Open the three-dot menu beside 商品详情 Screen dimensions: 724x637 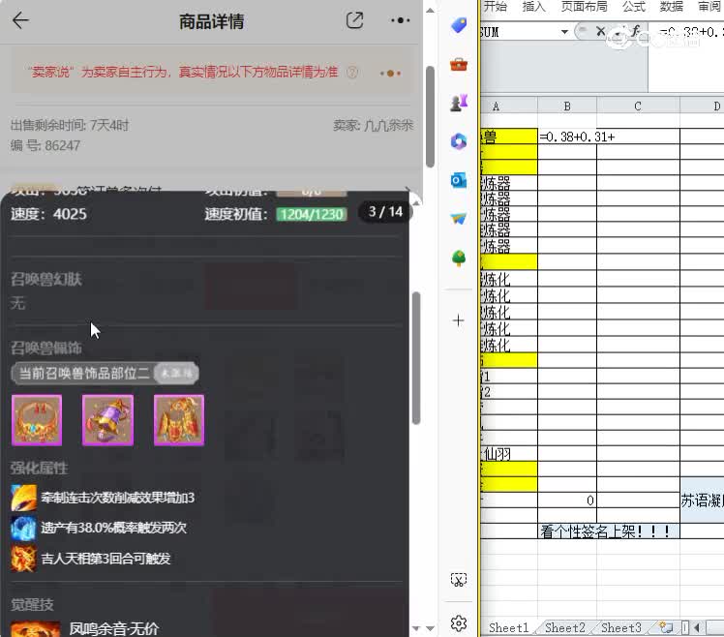pos(400,20)
